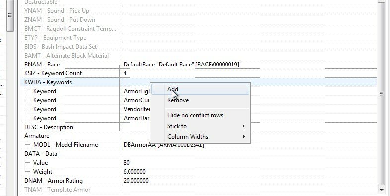Viewport: 390px width, 196px height.
Task: Click the ArmorLigh keyword value
Action: 137,91
